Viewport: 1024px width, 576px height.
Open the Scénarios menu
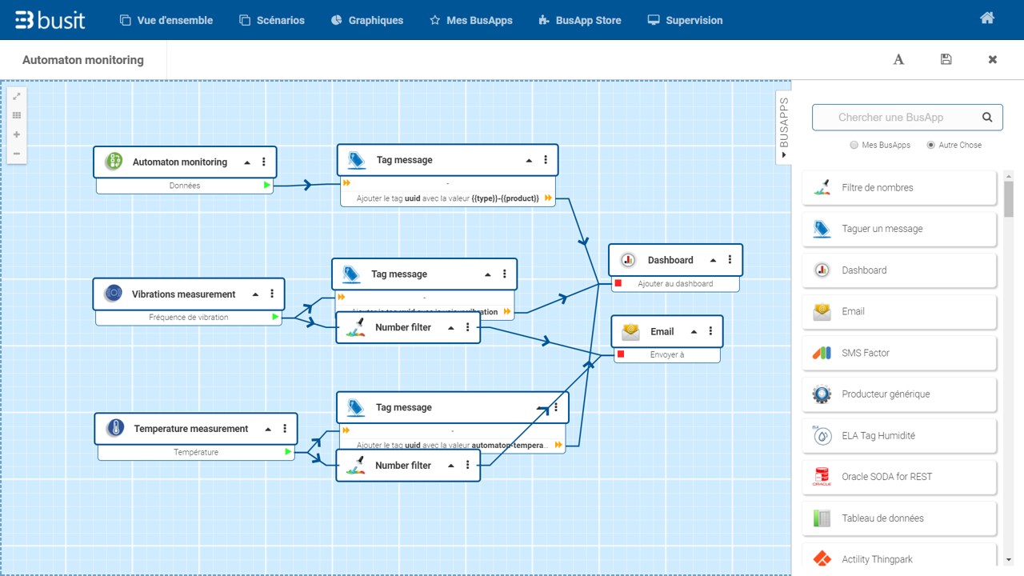[x=272, y=20]
